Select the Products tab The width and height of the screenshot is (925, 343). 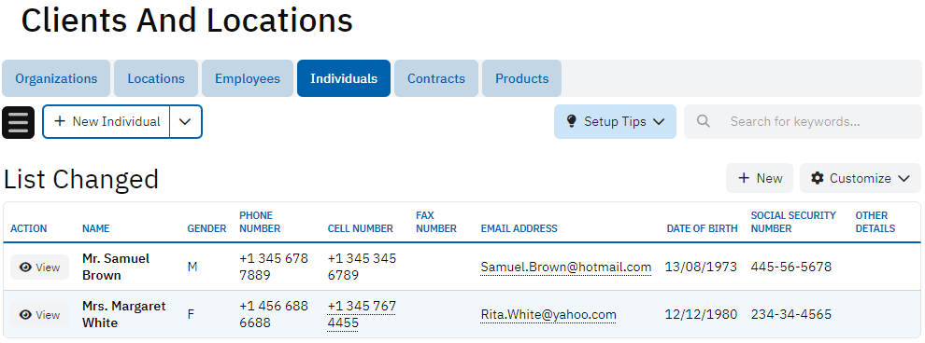521,78
